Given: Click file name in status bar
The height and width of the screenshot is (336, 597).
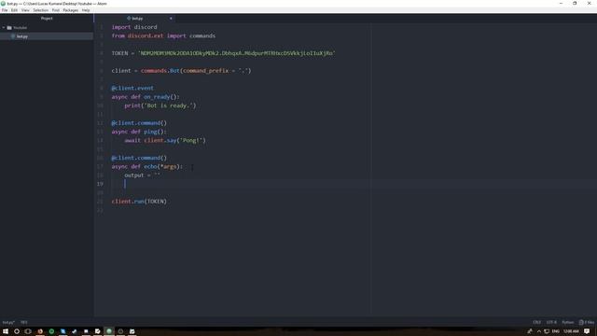Looking at the screenshot, I should pyautogui.click(x=8, y=322).
